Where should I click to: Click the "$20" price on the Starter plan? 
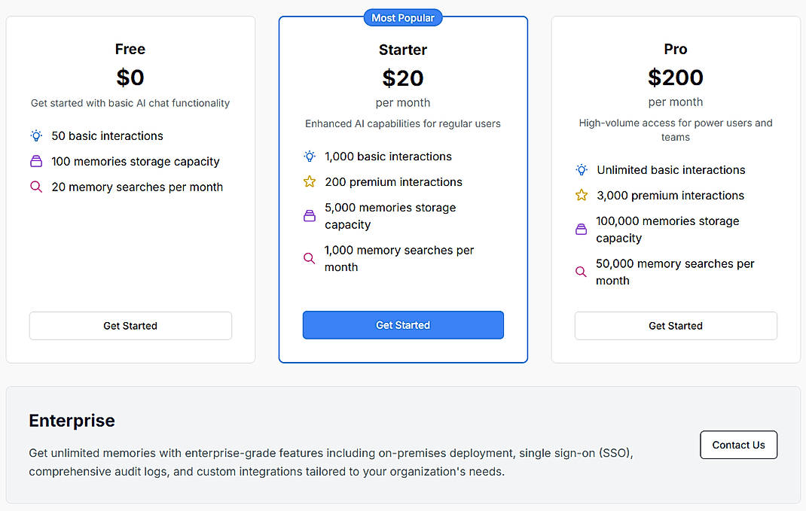[x=403, y=78]
